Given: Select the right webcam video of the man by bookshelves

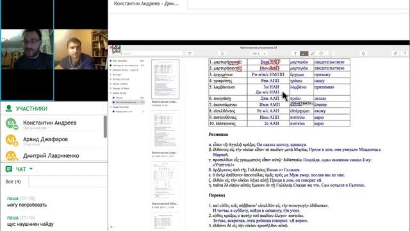Looking at the screenshot, I should coord(81,49).
